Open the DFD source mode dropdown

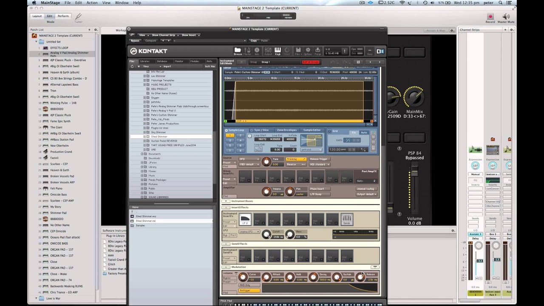click(x=249, y=159)
